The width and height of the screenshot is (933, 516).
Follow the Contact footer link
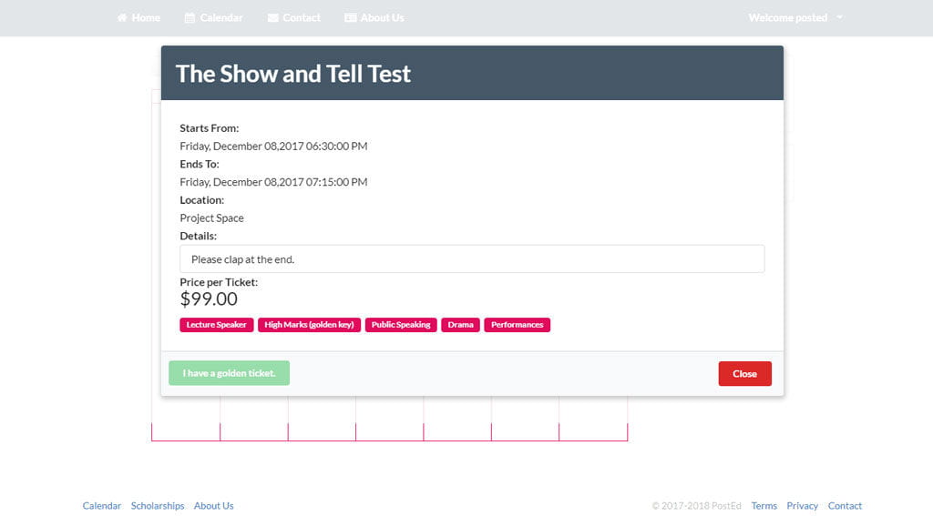coord(845,506)
